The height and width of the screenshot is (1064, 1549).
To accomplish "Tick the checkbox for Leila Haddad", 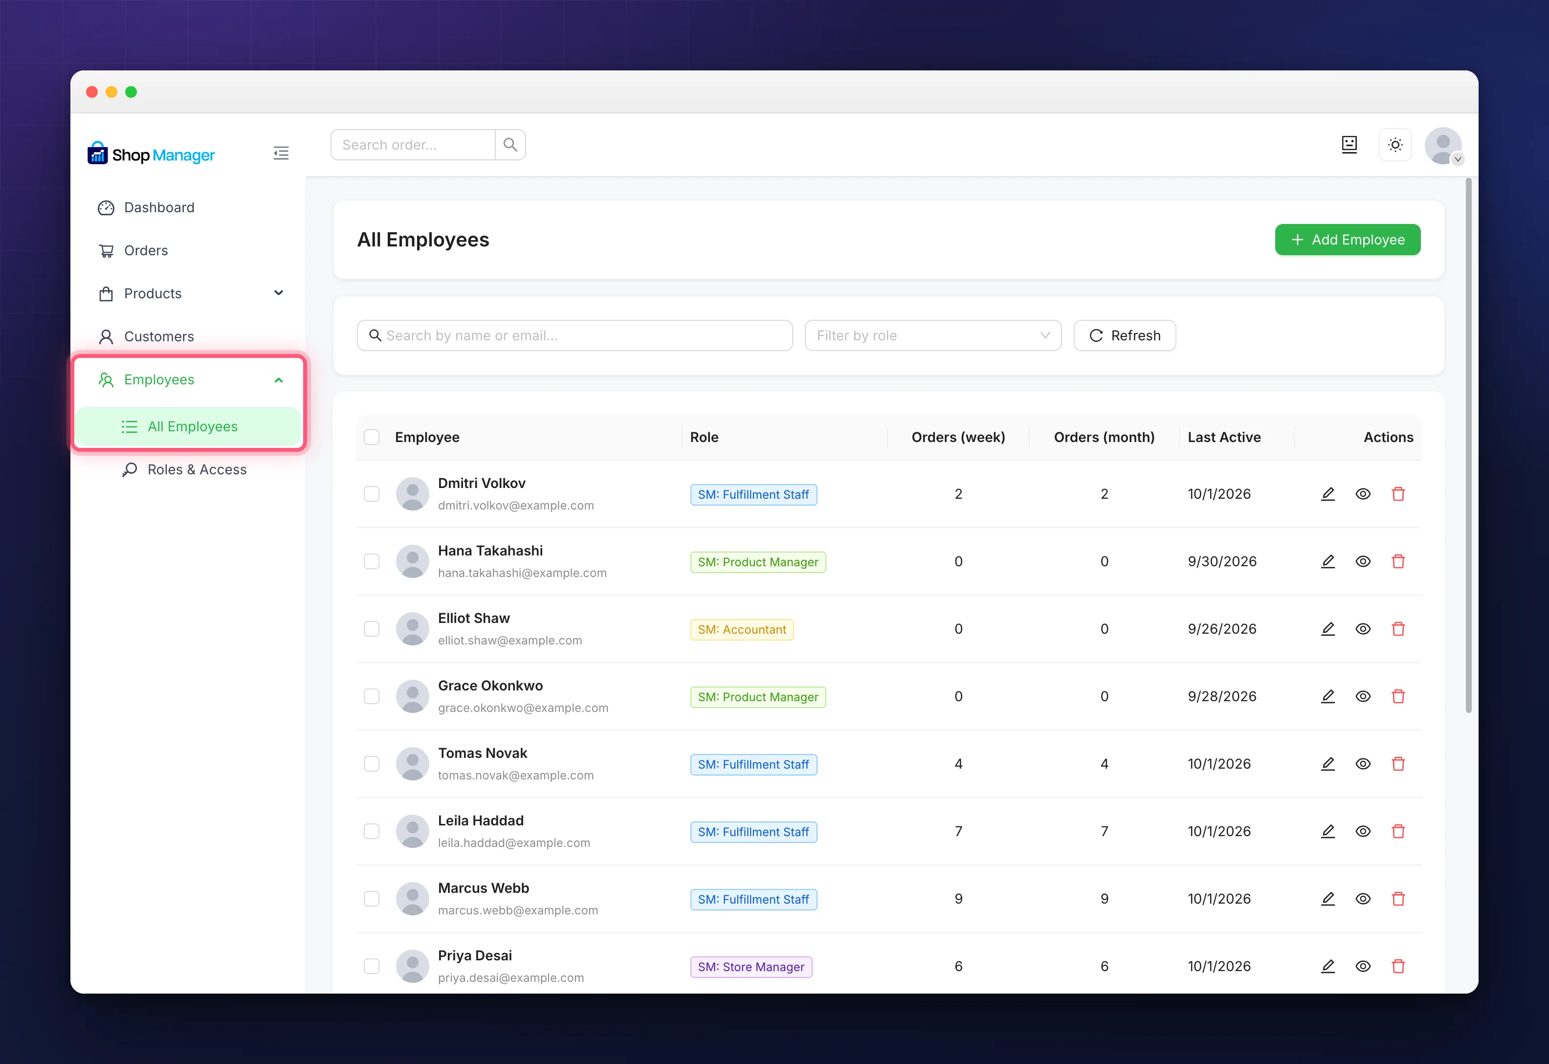I will tap(372, 831).
